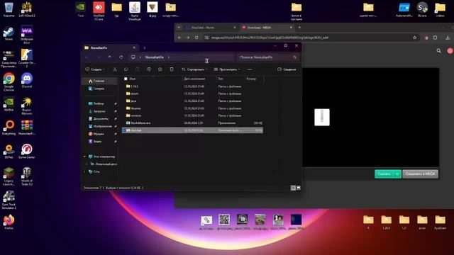Click the Delete trash icon in Explorer toolbar
This screenshot has height=255, width=454.
[x=172, y=69]
